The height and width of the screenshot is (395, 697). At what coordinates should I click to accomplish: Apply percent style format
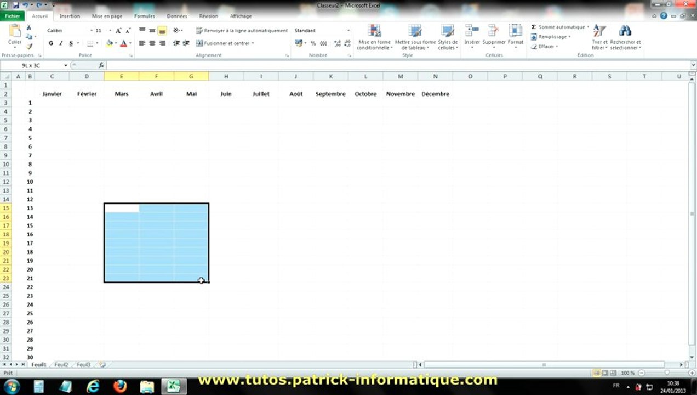(313, 43)
